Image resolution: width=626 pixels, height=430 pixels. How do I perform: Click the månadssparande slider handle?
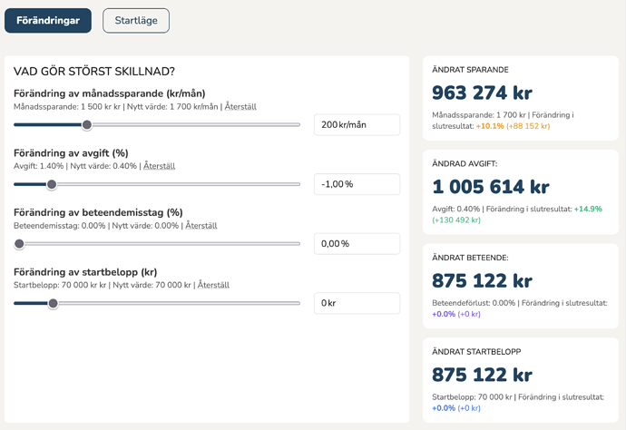(87, 125)
